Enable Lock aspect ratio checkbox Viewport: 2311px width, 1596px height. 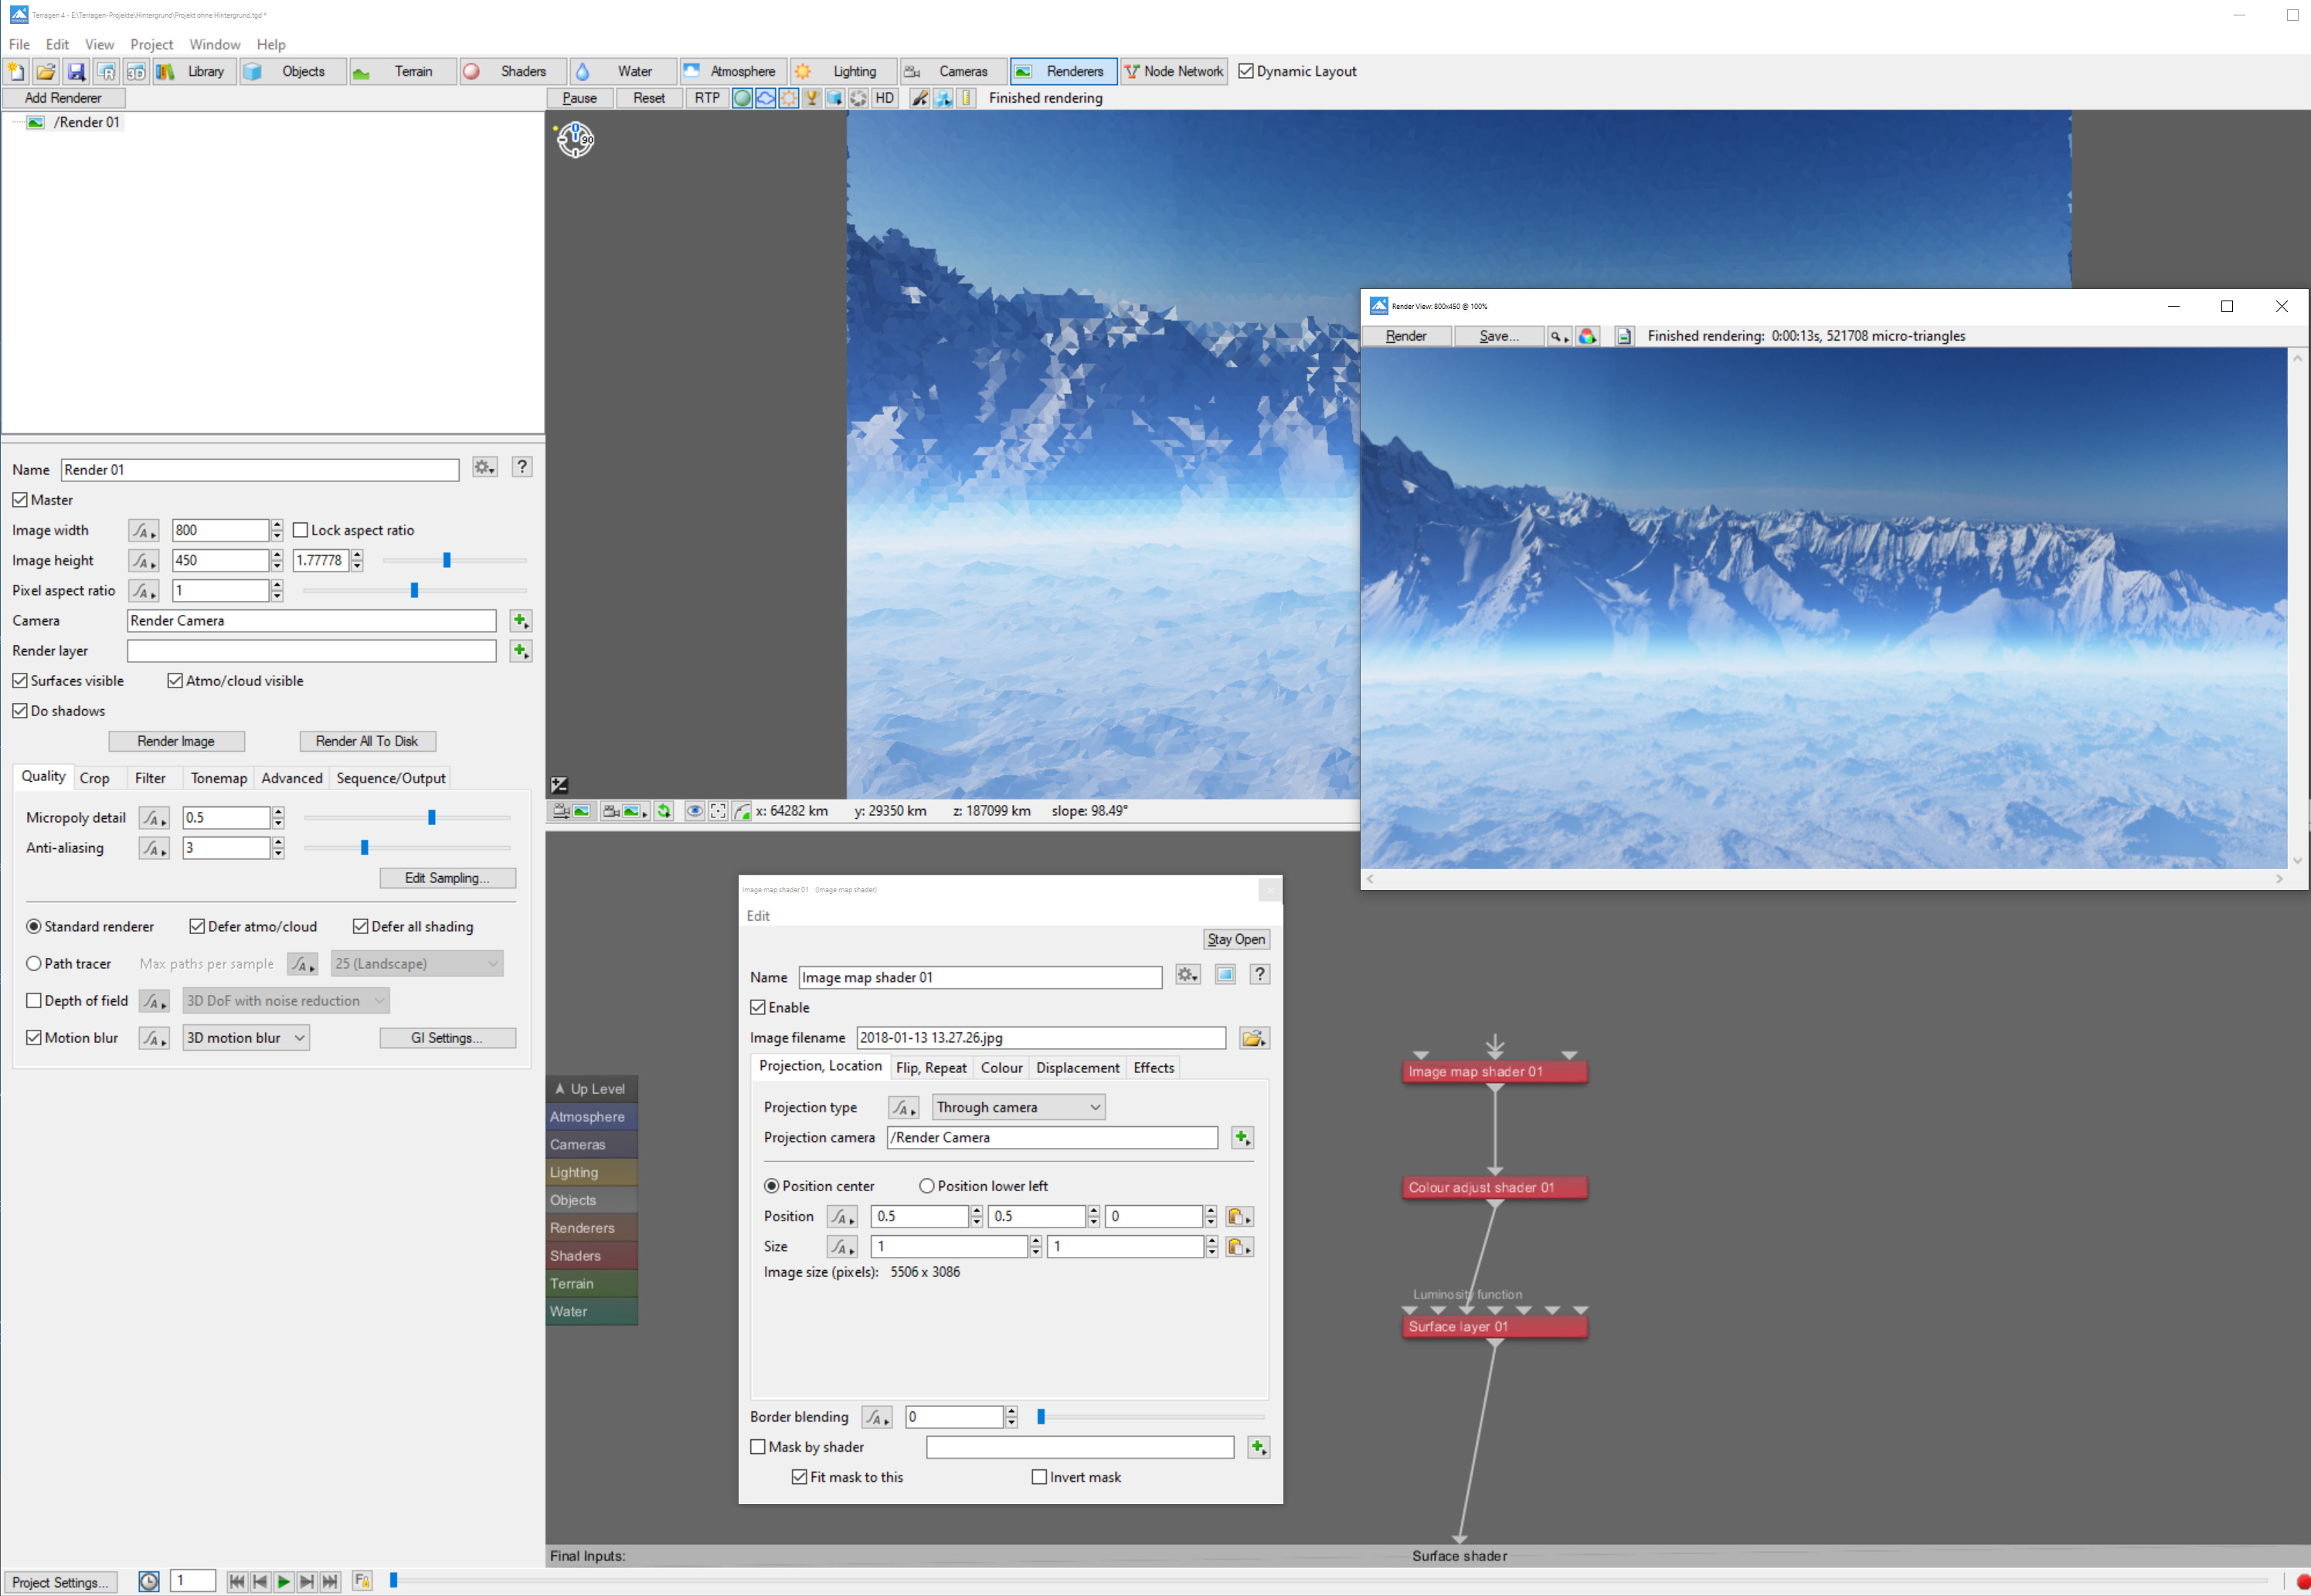(300, 530)
